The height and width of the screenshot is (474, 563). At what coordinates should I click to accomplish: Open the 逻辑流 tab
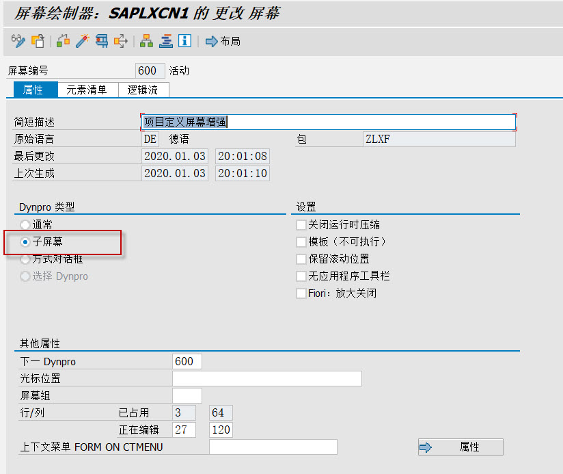click(x=143, y=90)
